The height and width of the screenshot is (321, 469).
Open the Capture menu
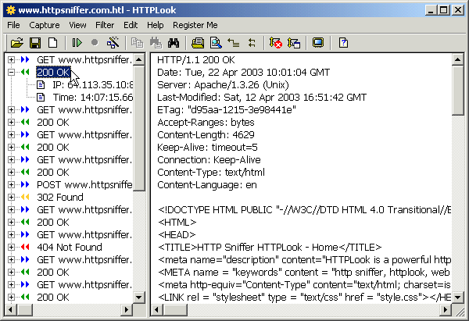(45, 25)
